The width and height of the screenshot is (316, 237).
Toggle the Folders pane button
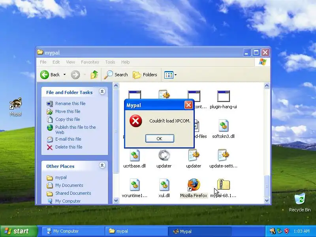145,75
